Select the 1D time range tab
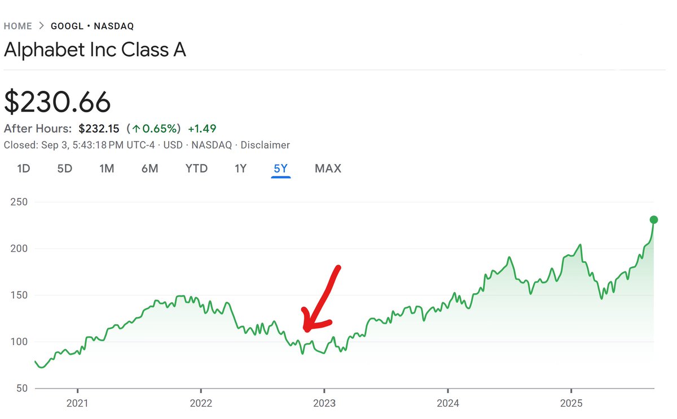The height and width of the screenshot is (419, 677). pos(23,169)
